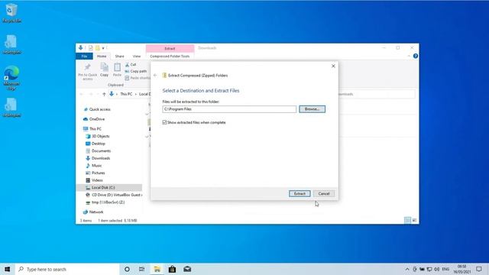This screenshot has height=275, width=489.
Task: Select Quick access in navigation pane
Action: coord(97,109)
